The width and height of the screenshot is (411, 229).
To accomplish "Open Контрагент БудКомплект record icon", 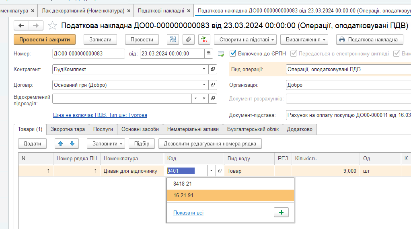I will coord(213,70).
